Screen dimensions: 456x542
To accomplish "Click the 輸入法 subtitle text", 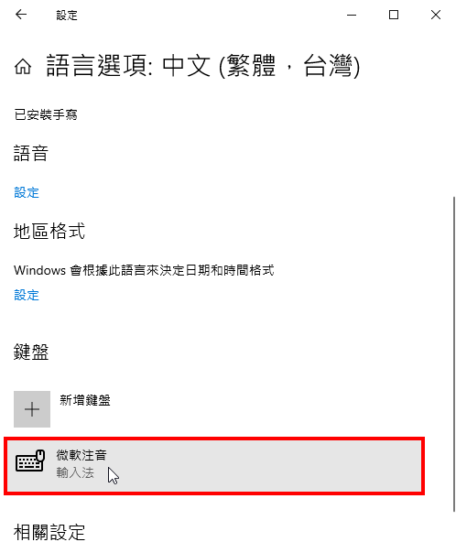I will [75, 472].
